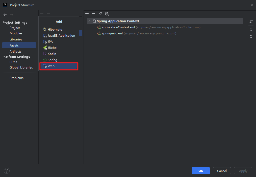Choose JPA facet from Add list
Image resolution: width=256 pixels, height=177 pixels.
[x=59, y=41]
